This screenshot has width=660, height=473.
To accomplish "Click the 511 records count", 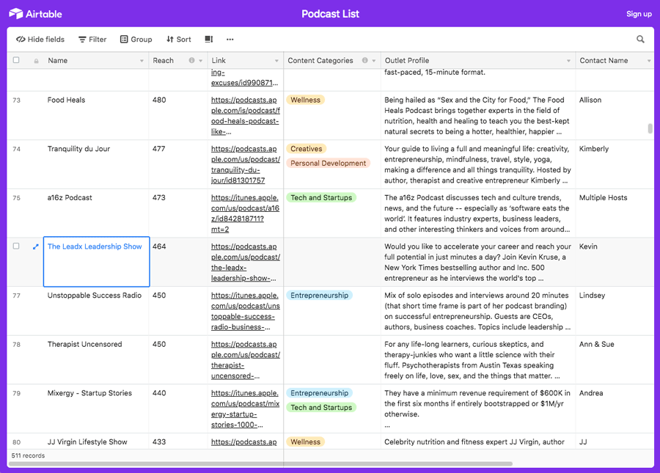I will (x=28, y=455).
